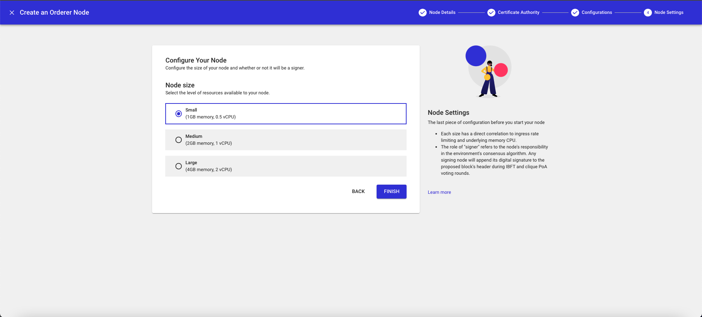Open the Learn more link
The image size is (702, 317).
pos(439,192)
